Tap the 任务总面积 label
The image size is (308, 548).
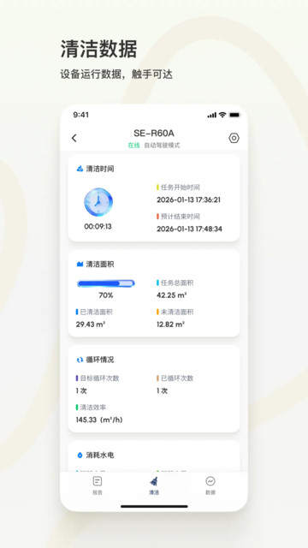(177, 283)
